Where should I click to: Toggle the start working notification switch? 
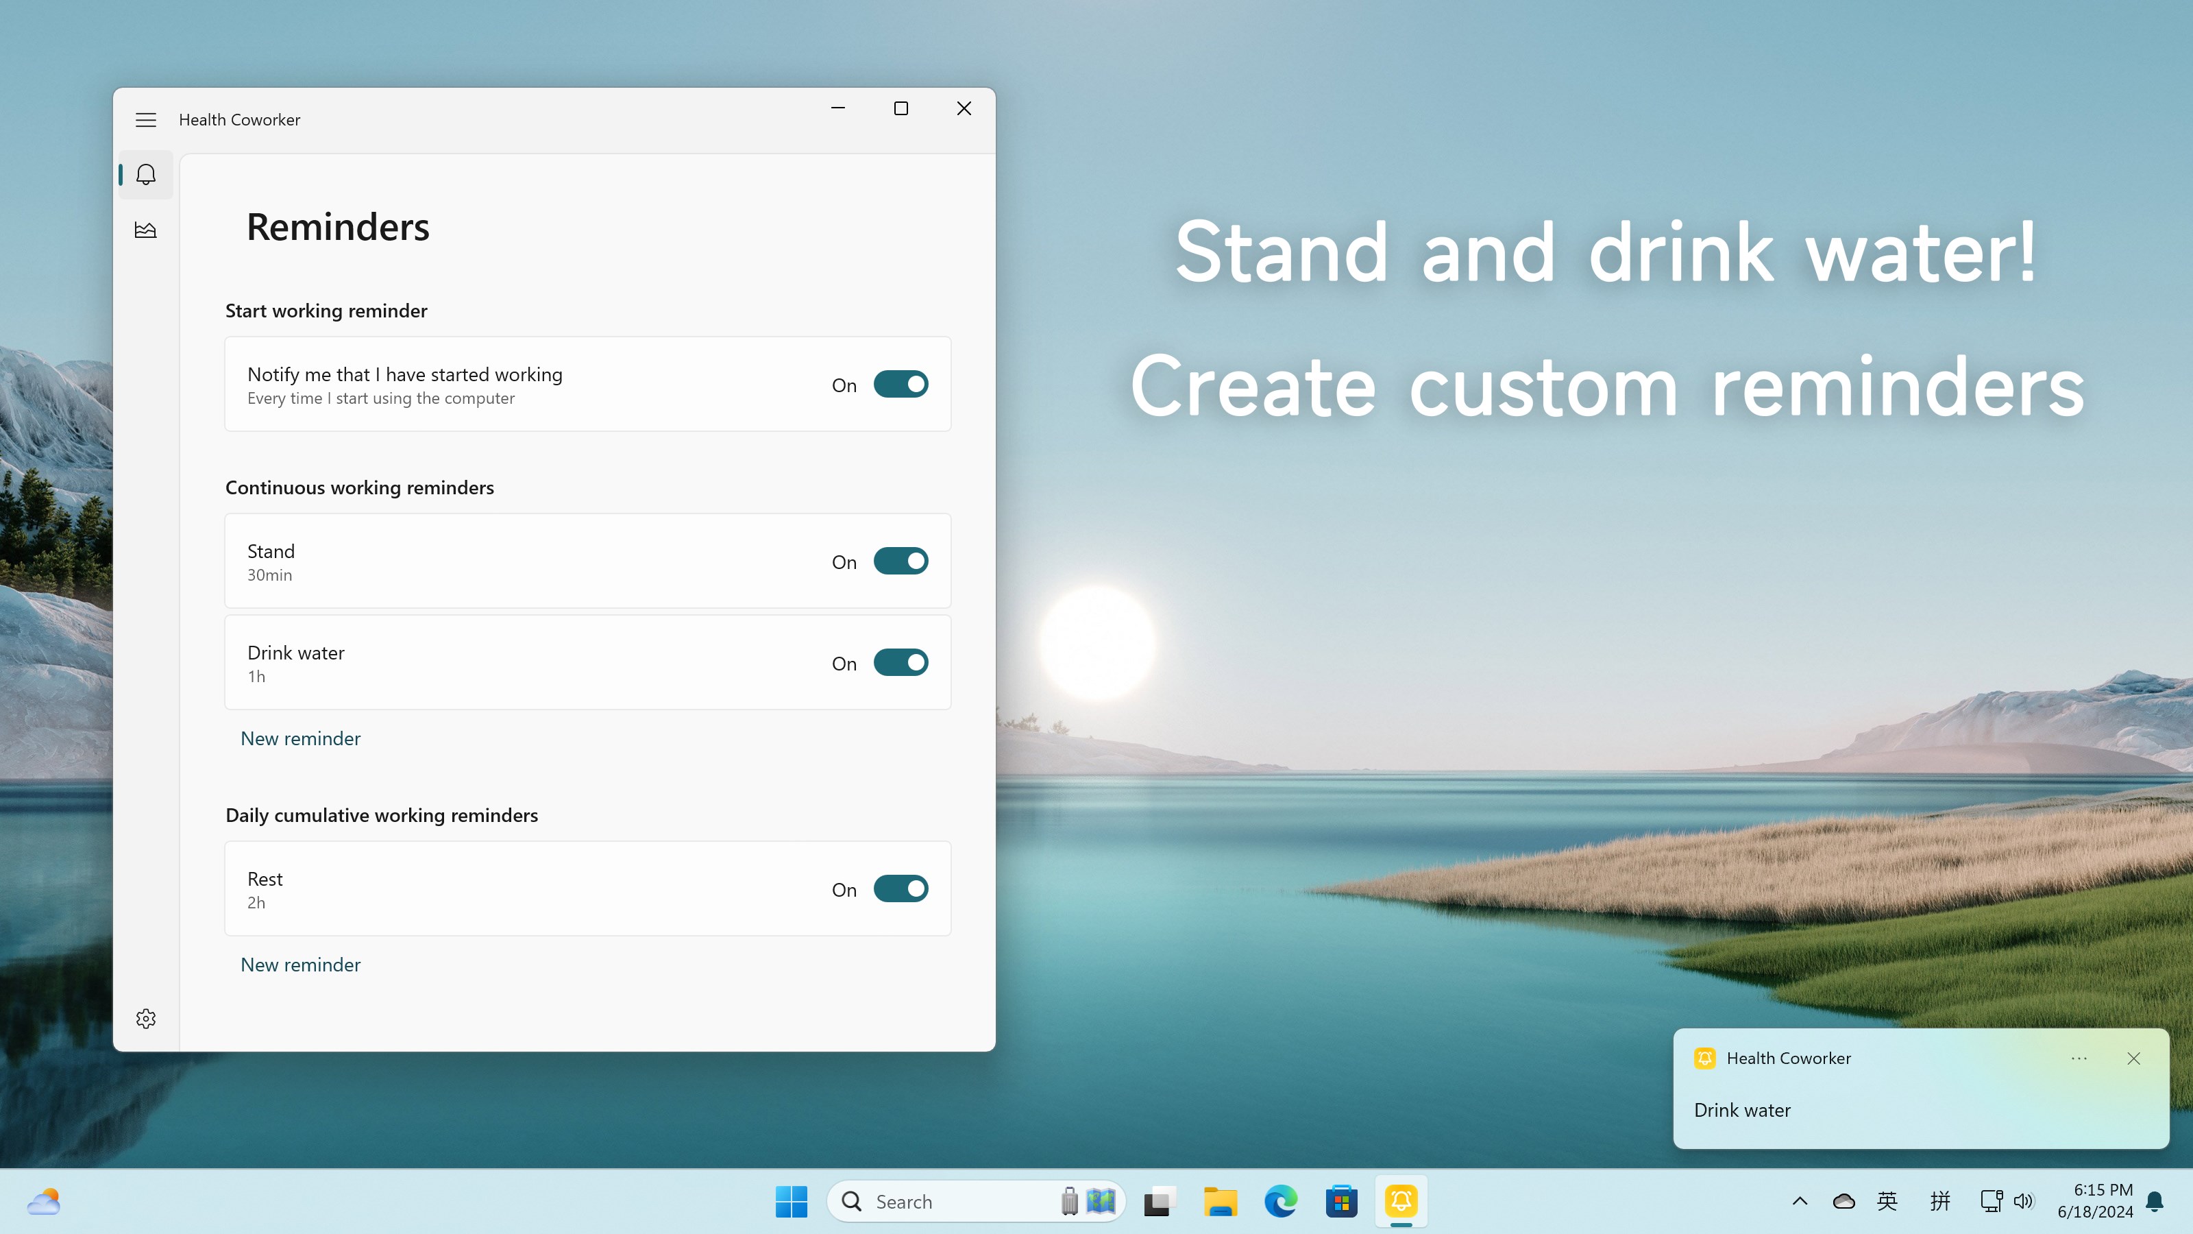coord(901,384)
